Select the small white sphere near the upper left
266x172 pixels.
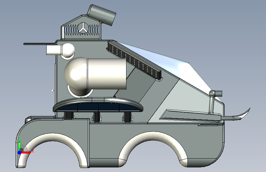tap(68, 50)
